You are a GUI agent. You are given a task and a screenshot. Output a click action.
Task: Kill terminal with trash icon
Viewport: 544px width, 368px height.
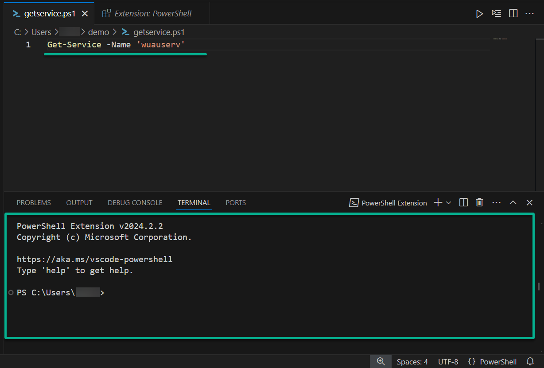[x=479, y=203]
